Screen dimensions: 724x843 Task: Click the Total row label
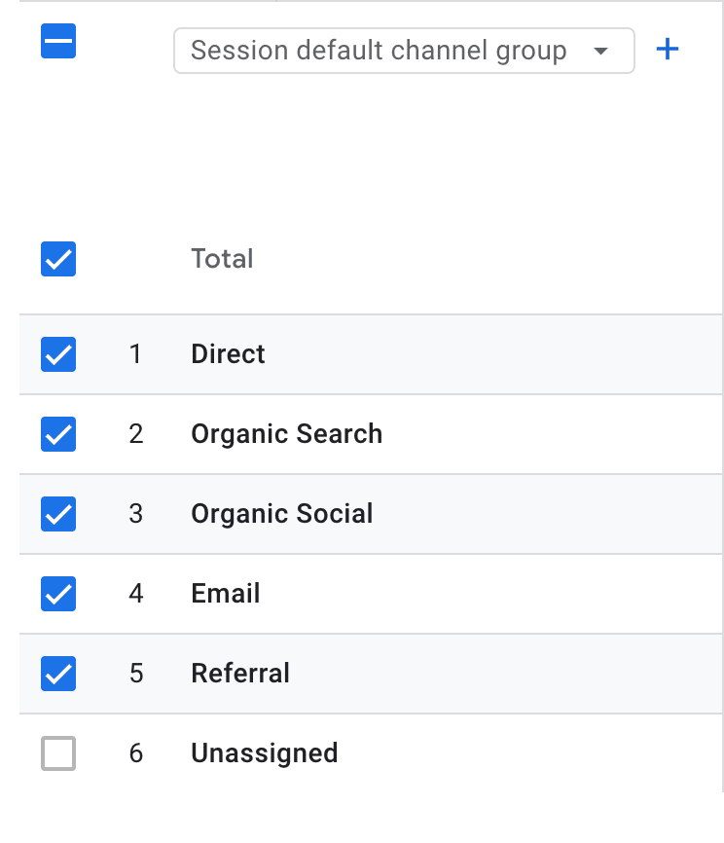point(222,259)
